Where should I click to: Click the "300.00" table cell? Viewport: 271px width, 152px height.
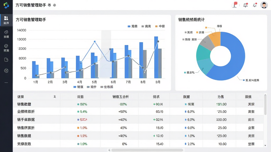click(221, 120)
